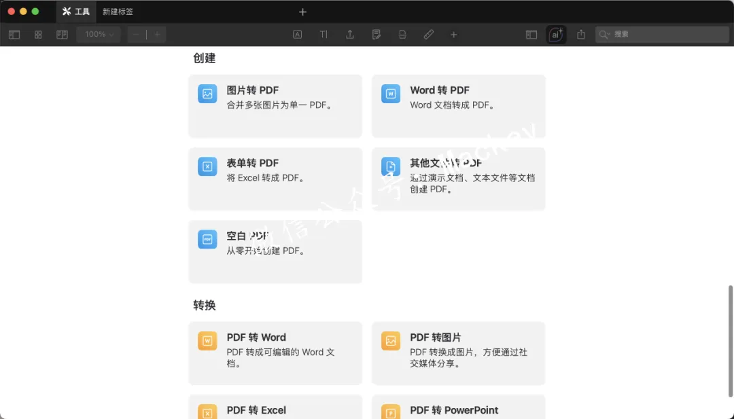Click the zoom out minus button
The image size is (734, 419).
tap(136, 35)
